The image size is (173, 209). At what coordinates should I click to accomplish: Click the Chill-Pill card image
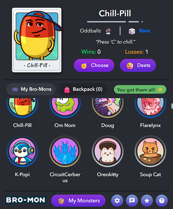tap(37, 40)
